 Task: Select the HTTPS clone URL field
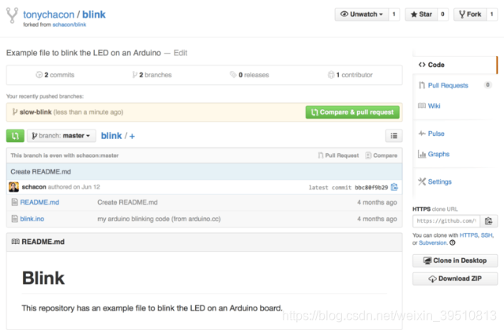click(x=446, y=221)
